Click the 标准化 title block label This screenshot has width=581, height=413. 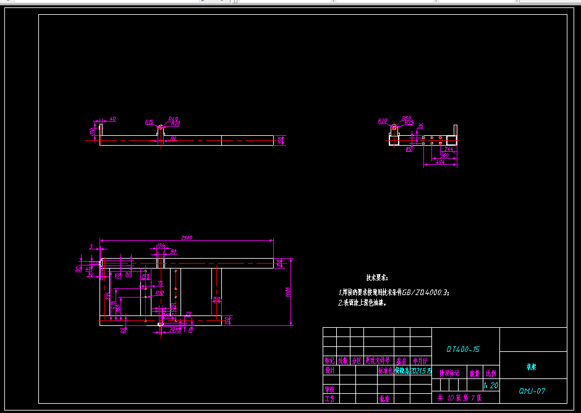(x=385, y=370)
